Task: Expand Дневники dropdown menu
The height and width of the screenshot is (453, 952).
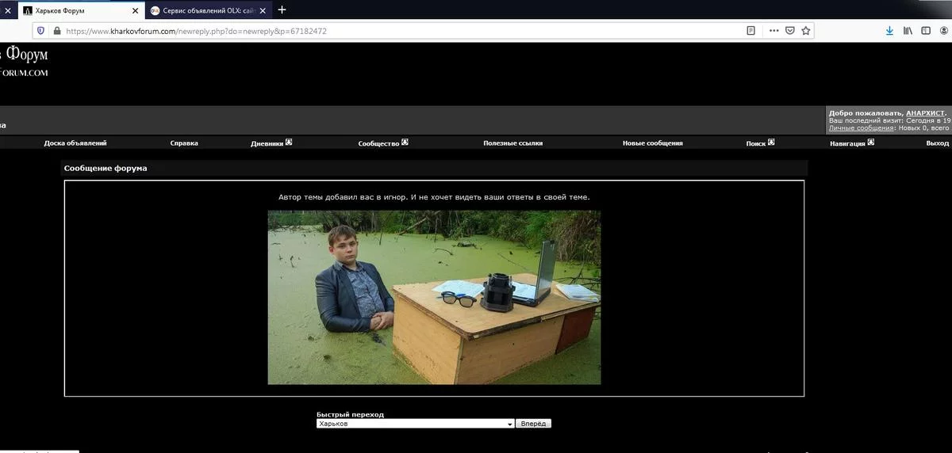Action: click(271, 143)
